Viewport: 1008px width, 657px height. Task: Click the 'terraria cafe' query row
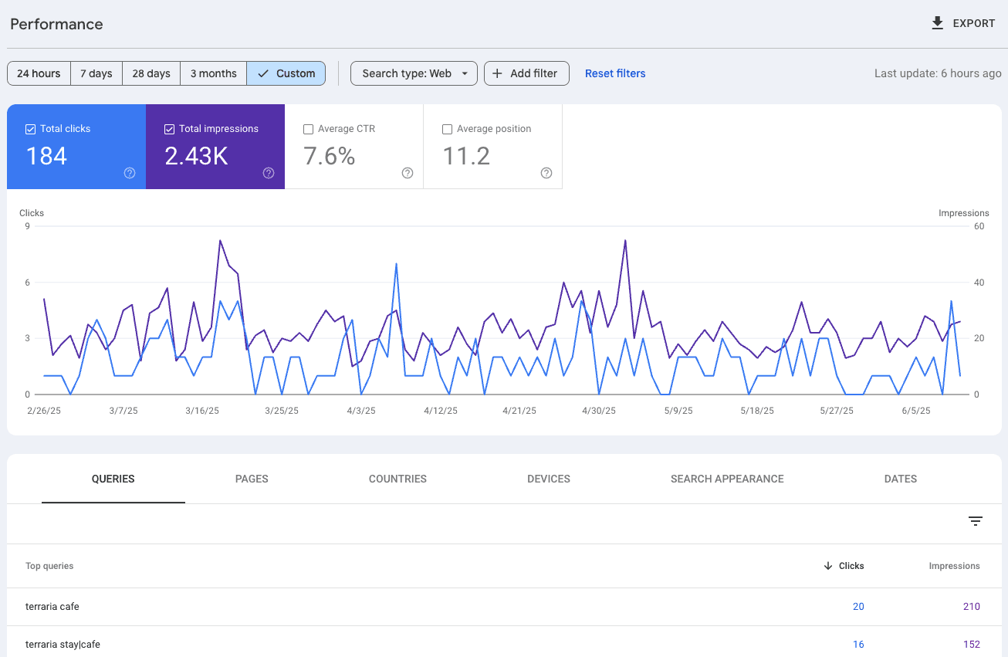tap(504, 607)
